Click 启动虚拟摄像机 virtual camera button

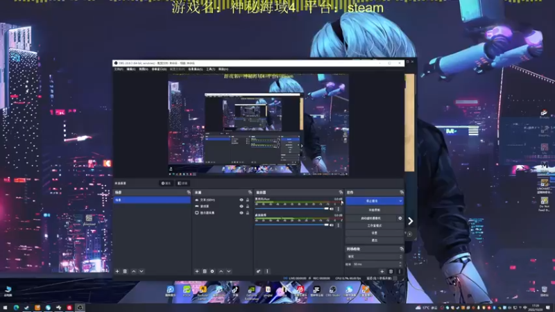[x=371, y=218]
